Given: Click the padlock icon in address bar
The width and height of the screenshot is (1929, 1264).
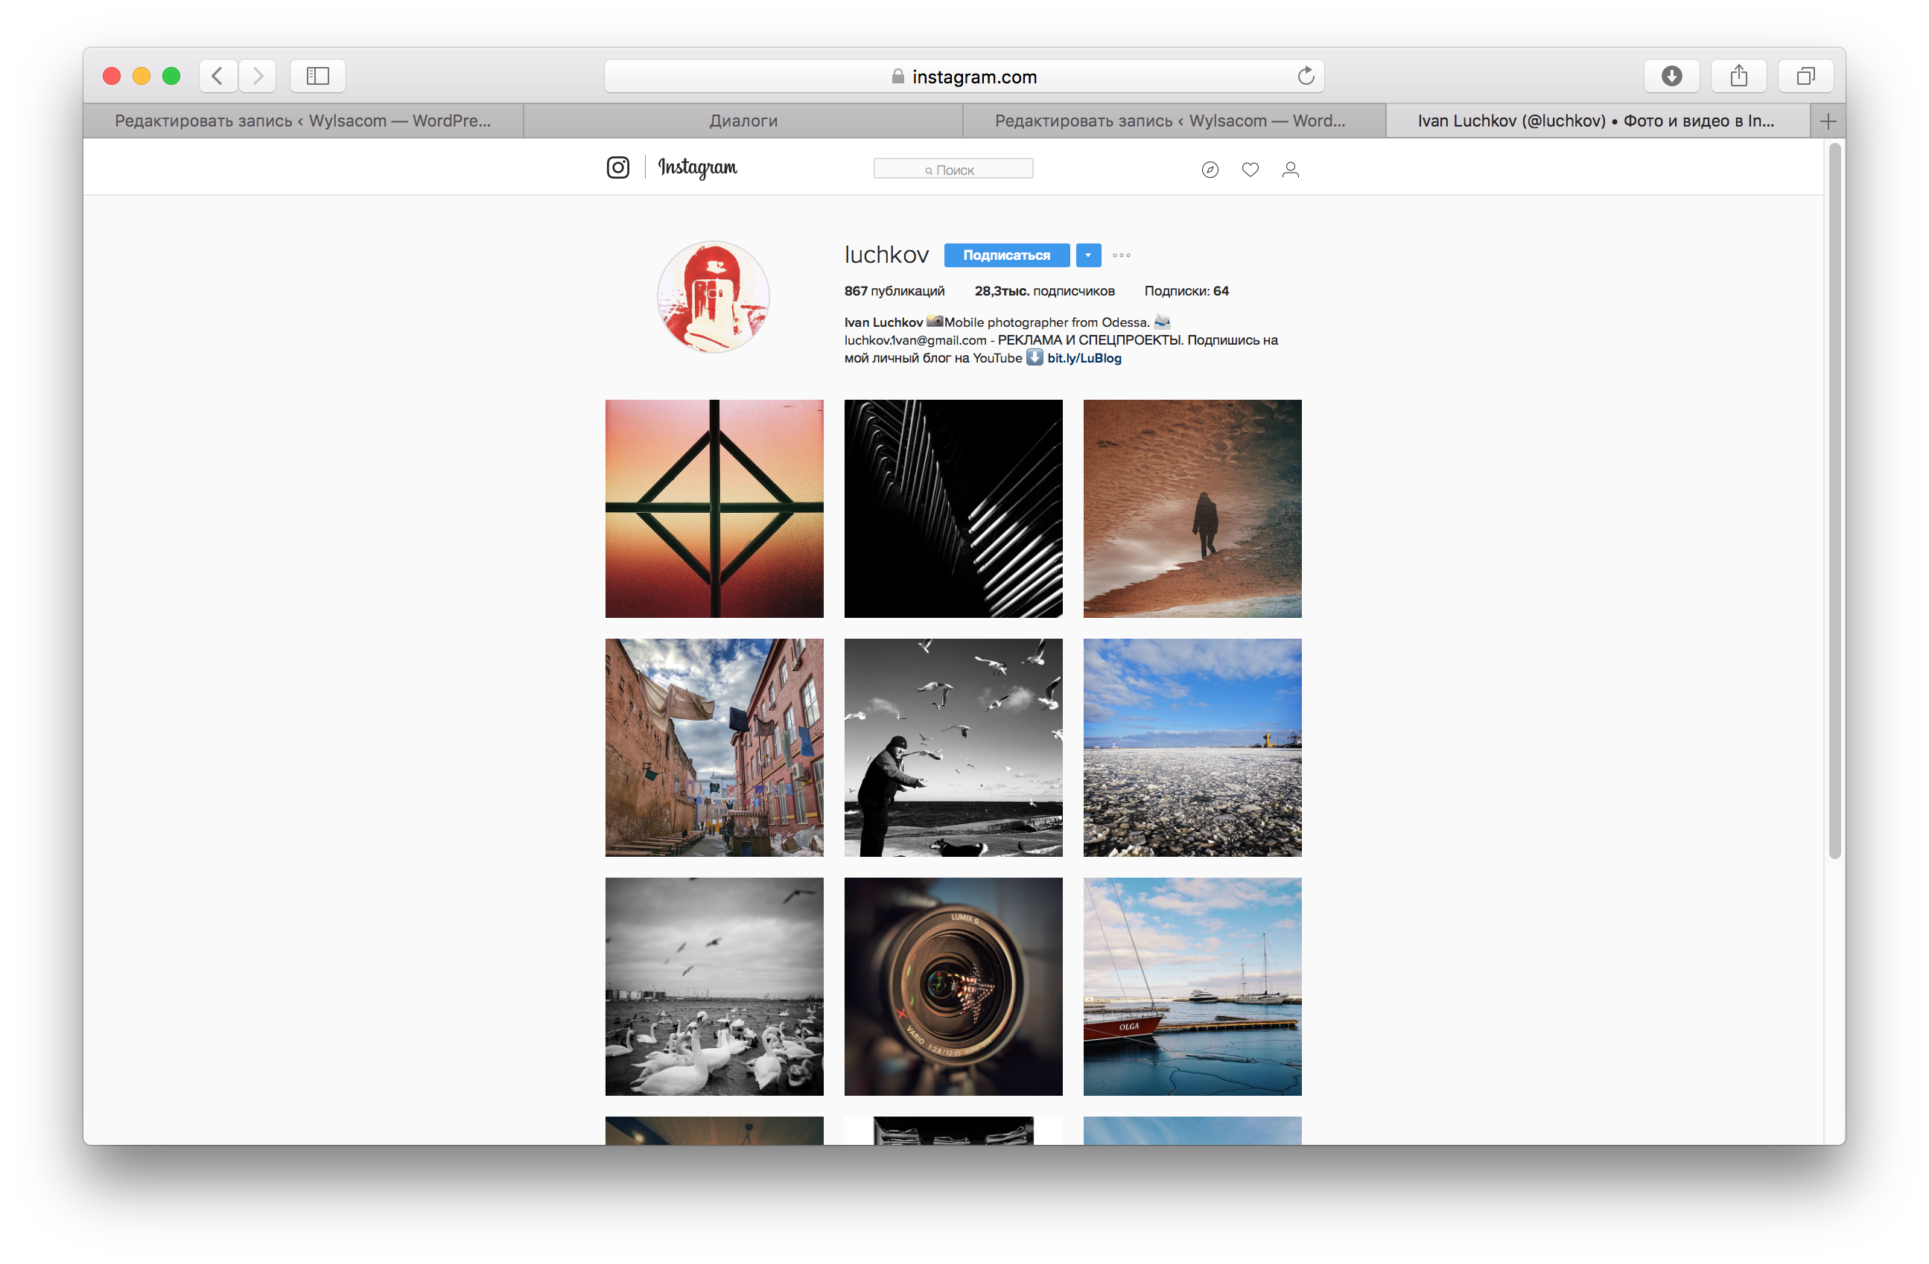Looking at the screenshot, I should pyautogui.click(x=898, y=76).
